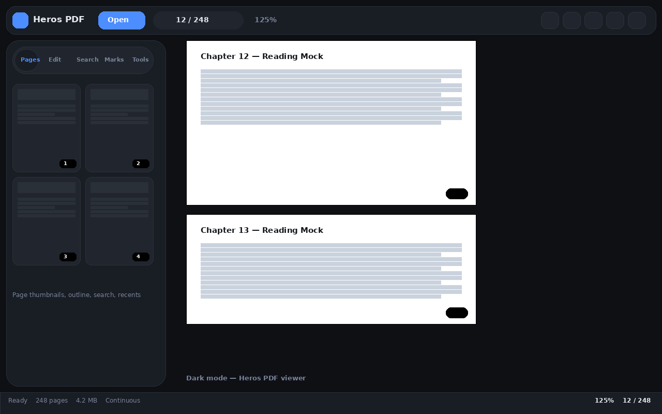Click the "Ready" status text
Viewport: 662px width, 414px height.
point(18,401)
